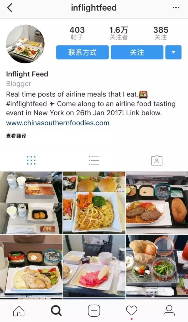View the 1.6万 followers list
The width and height of the screenshot is (188, 322).
pyautogui.click(x=119, y=33)
